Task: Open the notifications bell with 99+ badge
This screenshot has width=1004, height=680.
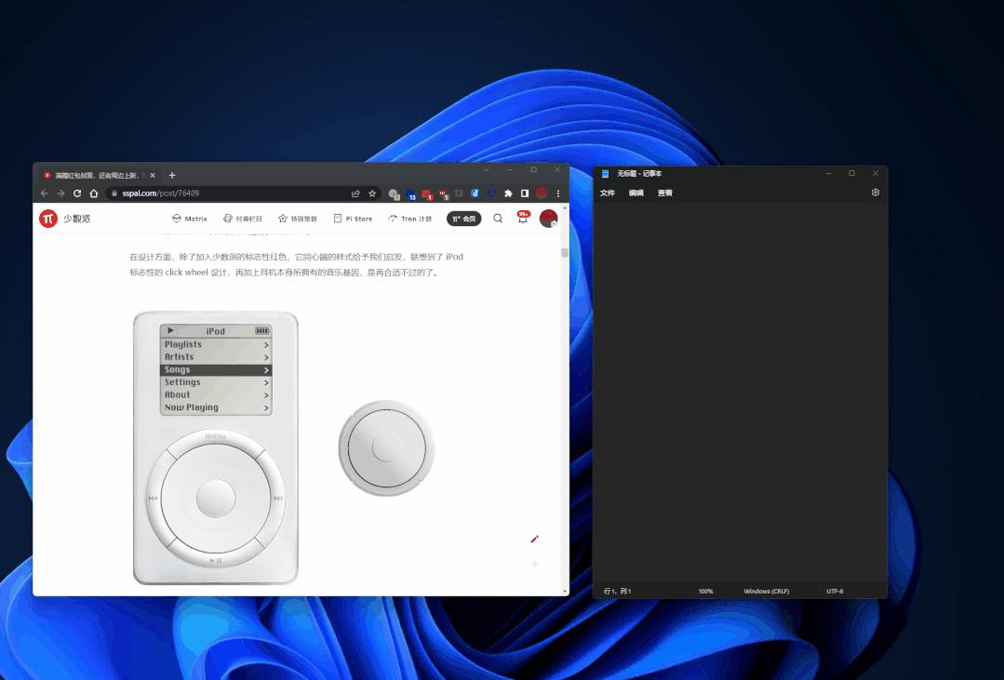Action: coord(522,219)
